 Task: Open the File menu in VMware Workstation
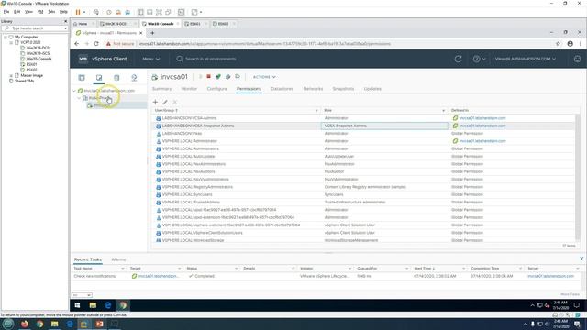click(x=6, y=12)
